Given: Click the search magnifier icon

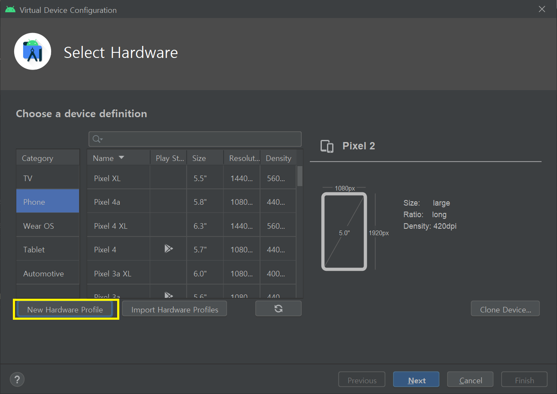Looking at the screenshot, I should point(97,139).
